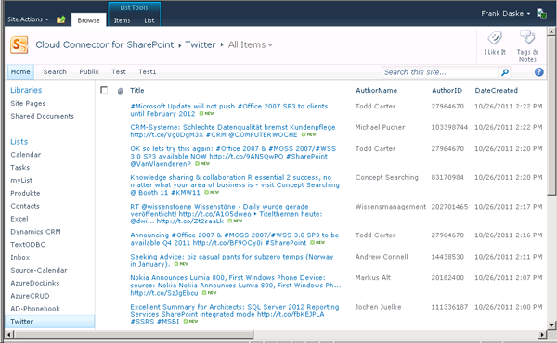Open the Tasks list
Image resolution: width=557 pixels, height=343 pixels.
19,168
